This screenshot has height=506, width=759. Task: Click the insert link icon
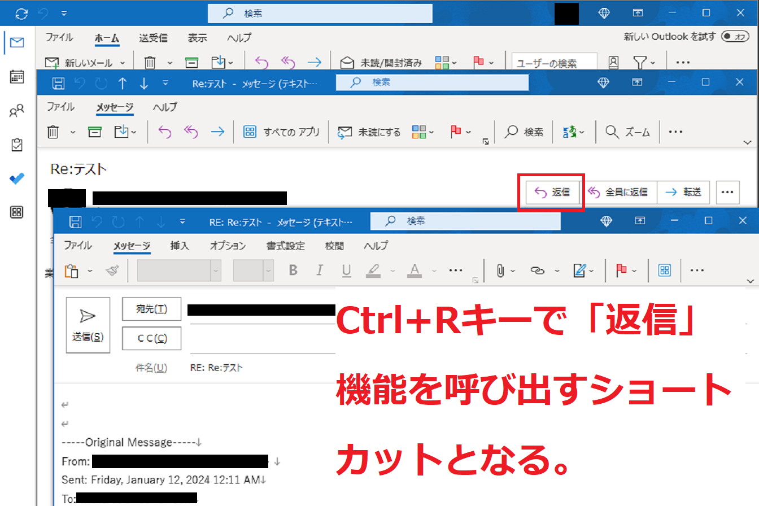tap(536, 271)
